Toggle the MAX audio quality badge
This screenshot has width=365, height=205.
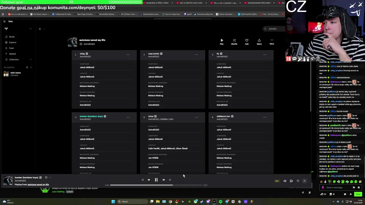[x=277, y=181]
